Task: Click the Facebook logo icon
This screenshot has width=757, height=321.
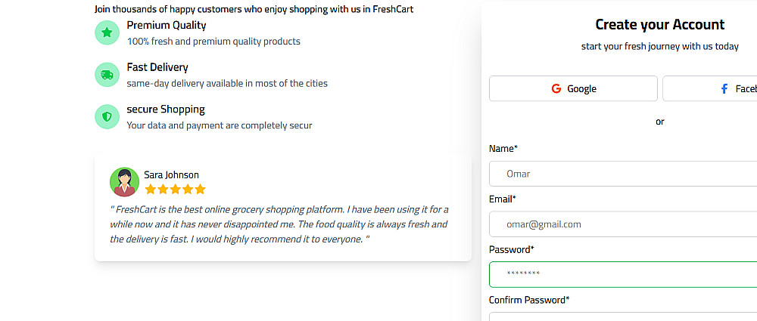Action: tap(724, 89)
